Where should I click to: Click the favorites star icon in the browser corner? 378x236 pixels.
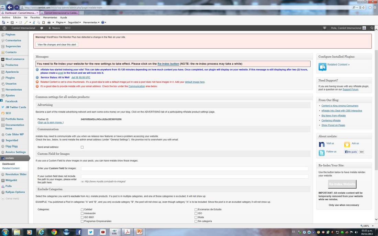tap(370, 8)
